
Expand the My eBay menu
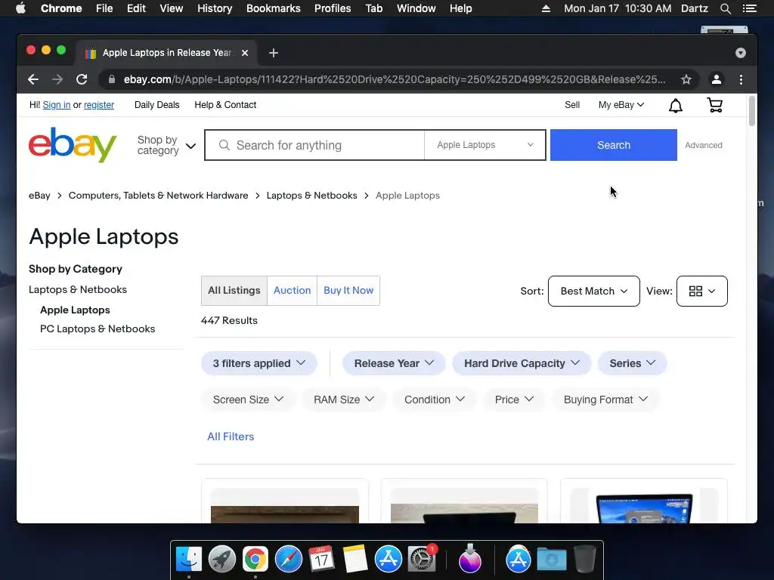coord(621,105)
